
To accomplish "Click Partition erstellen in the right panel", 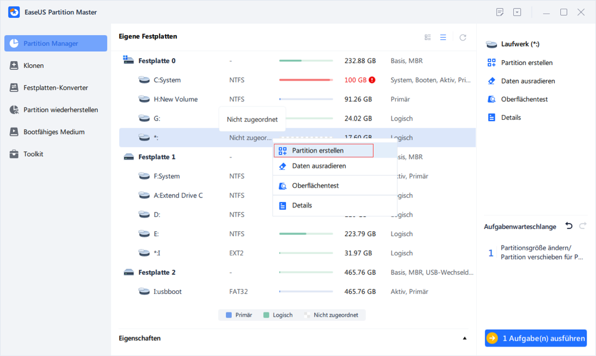I will [x=526, y=63].
